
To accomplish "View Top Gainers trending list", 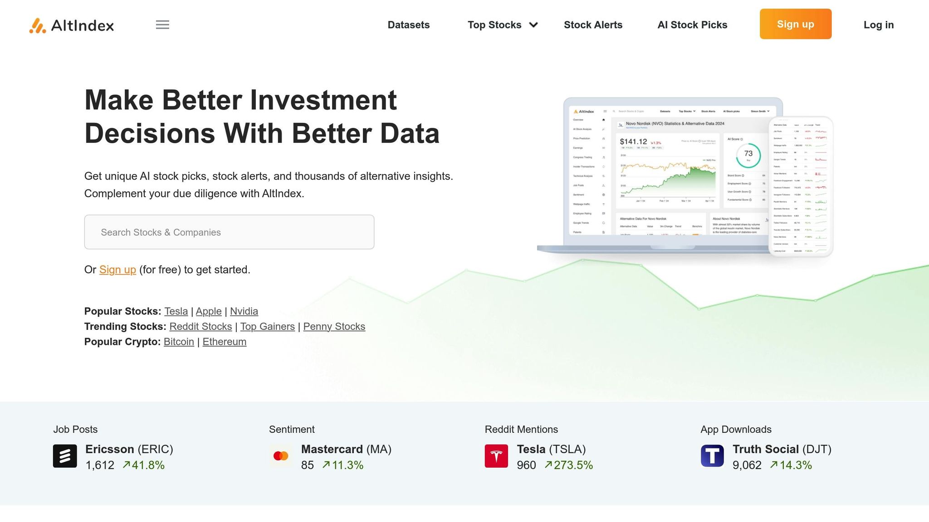I will [268, 327].
